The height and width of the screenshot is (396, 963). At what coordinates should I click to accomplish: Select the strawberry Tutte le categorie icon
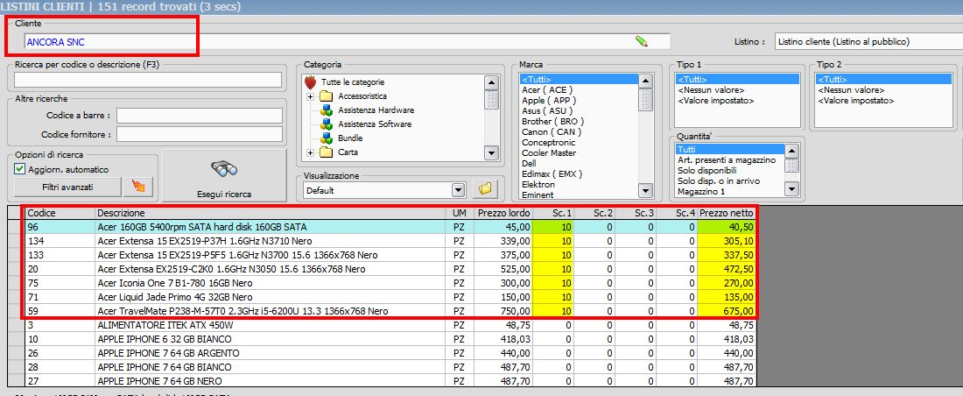pos(311,81)
